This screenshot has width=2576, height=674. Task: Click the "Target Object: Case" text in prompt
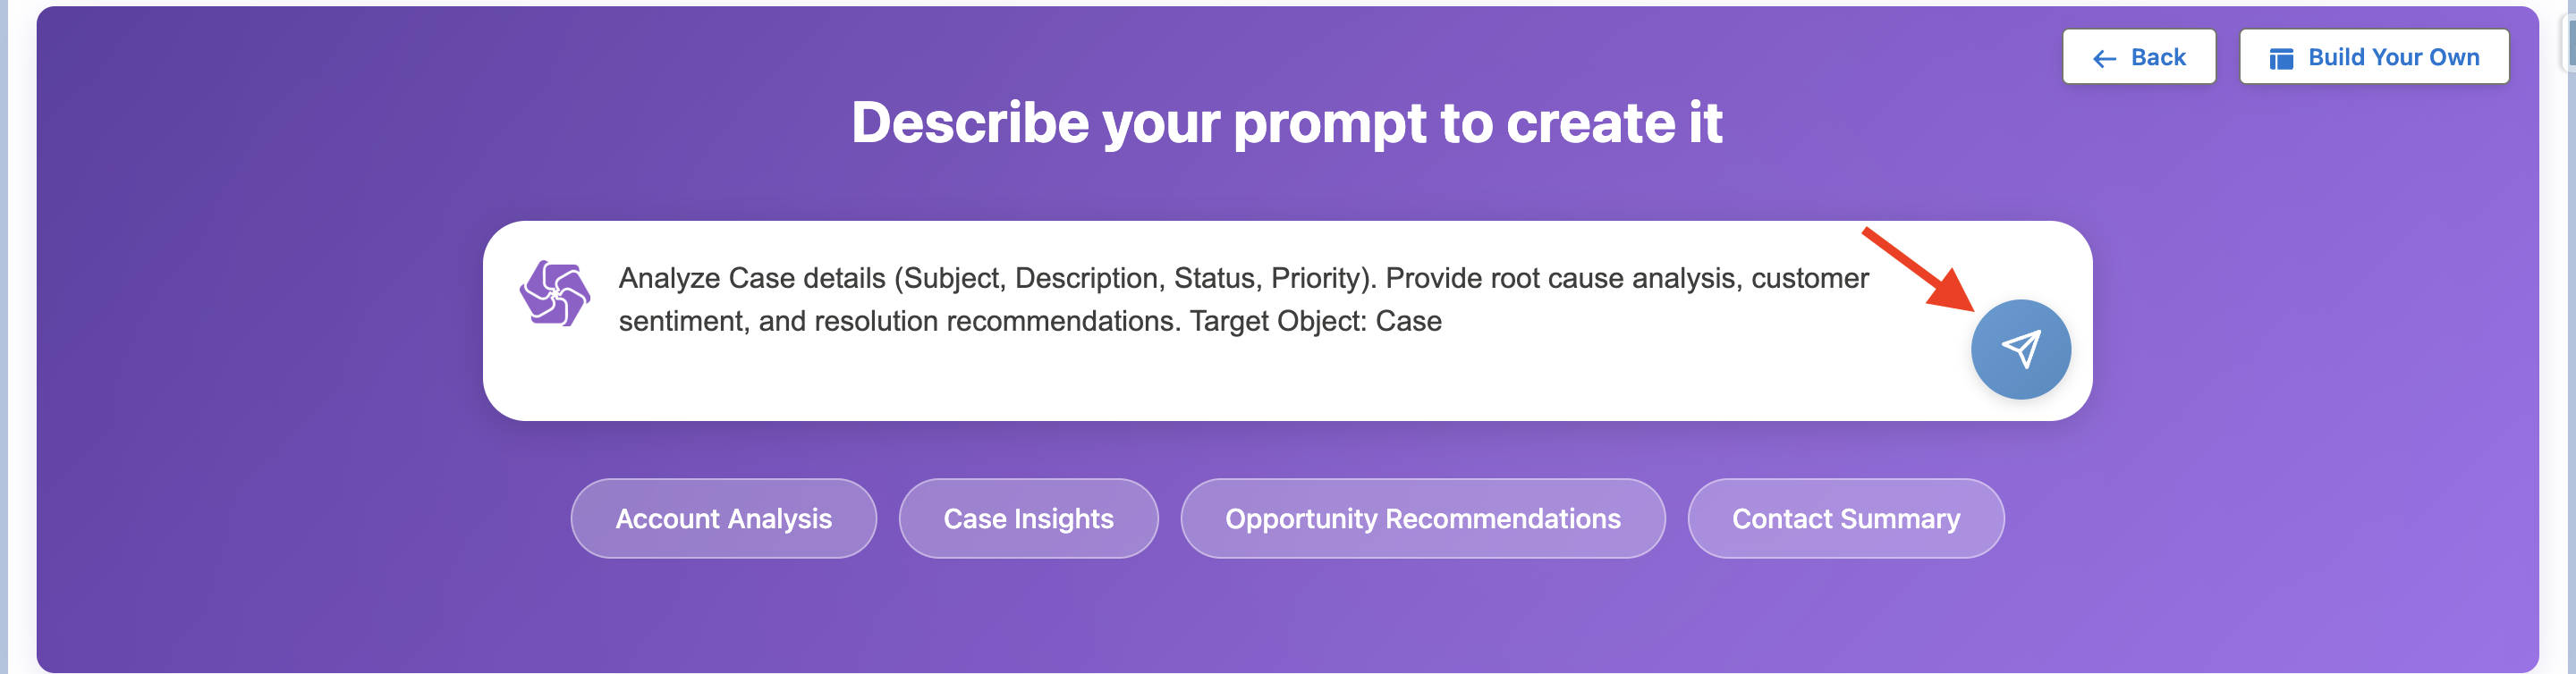tap(1315, 321)
